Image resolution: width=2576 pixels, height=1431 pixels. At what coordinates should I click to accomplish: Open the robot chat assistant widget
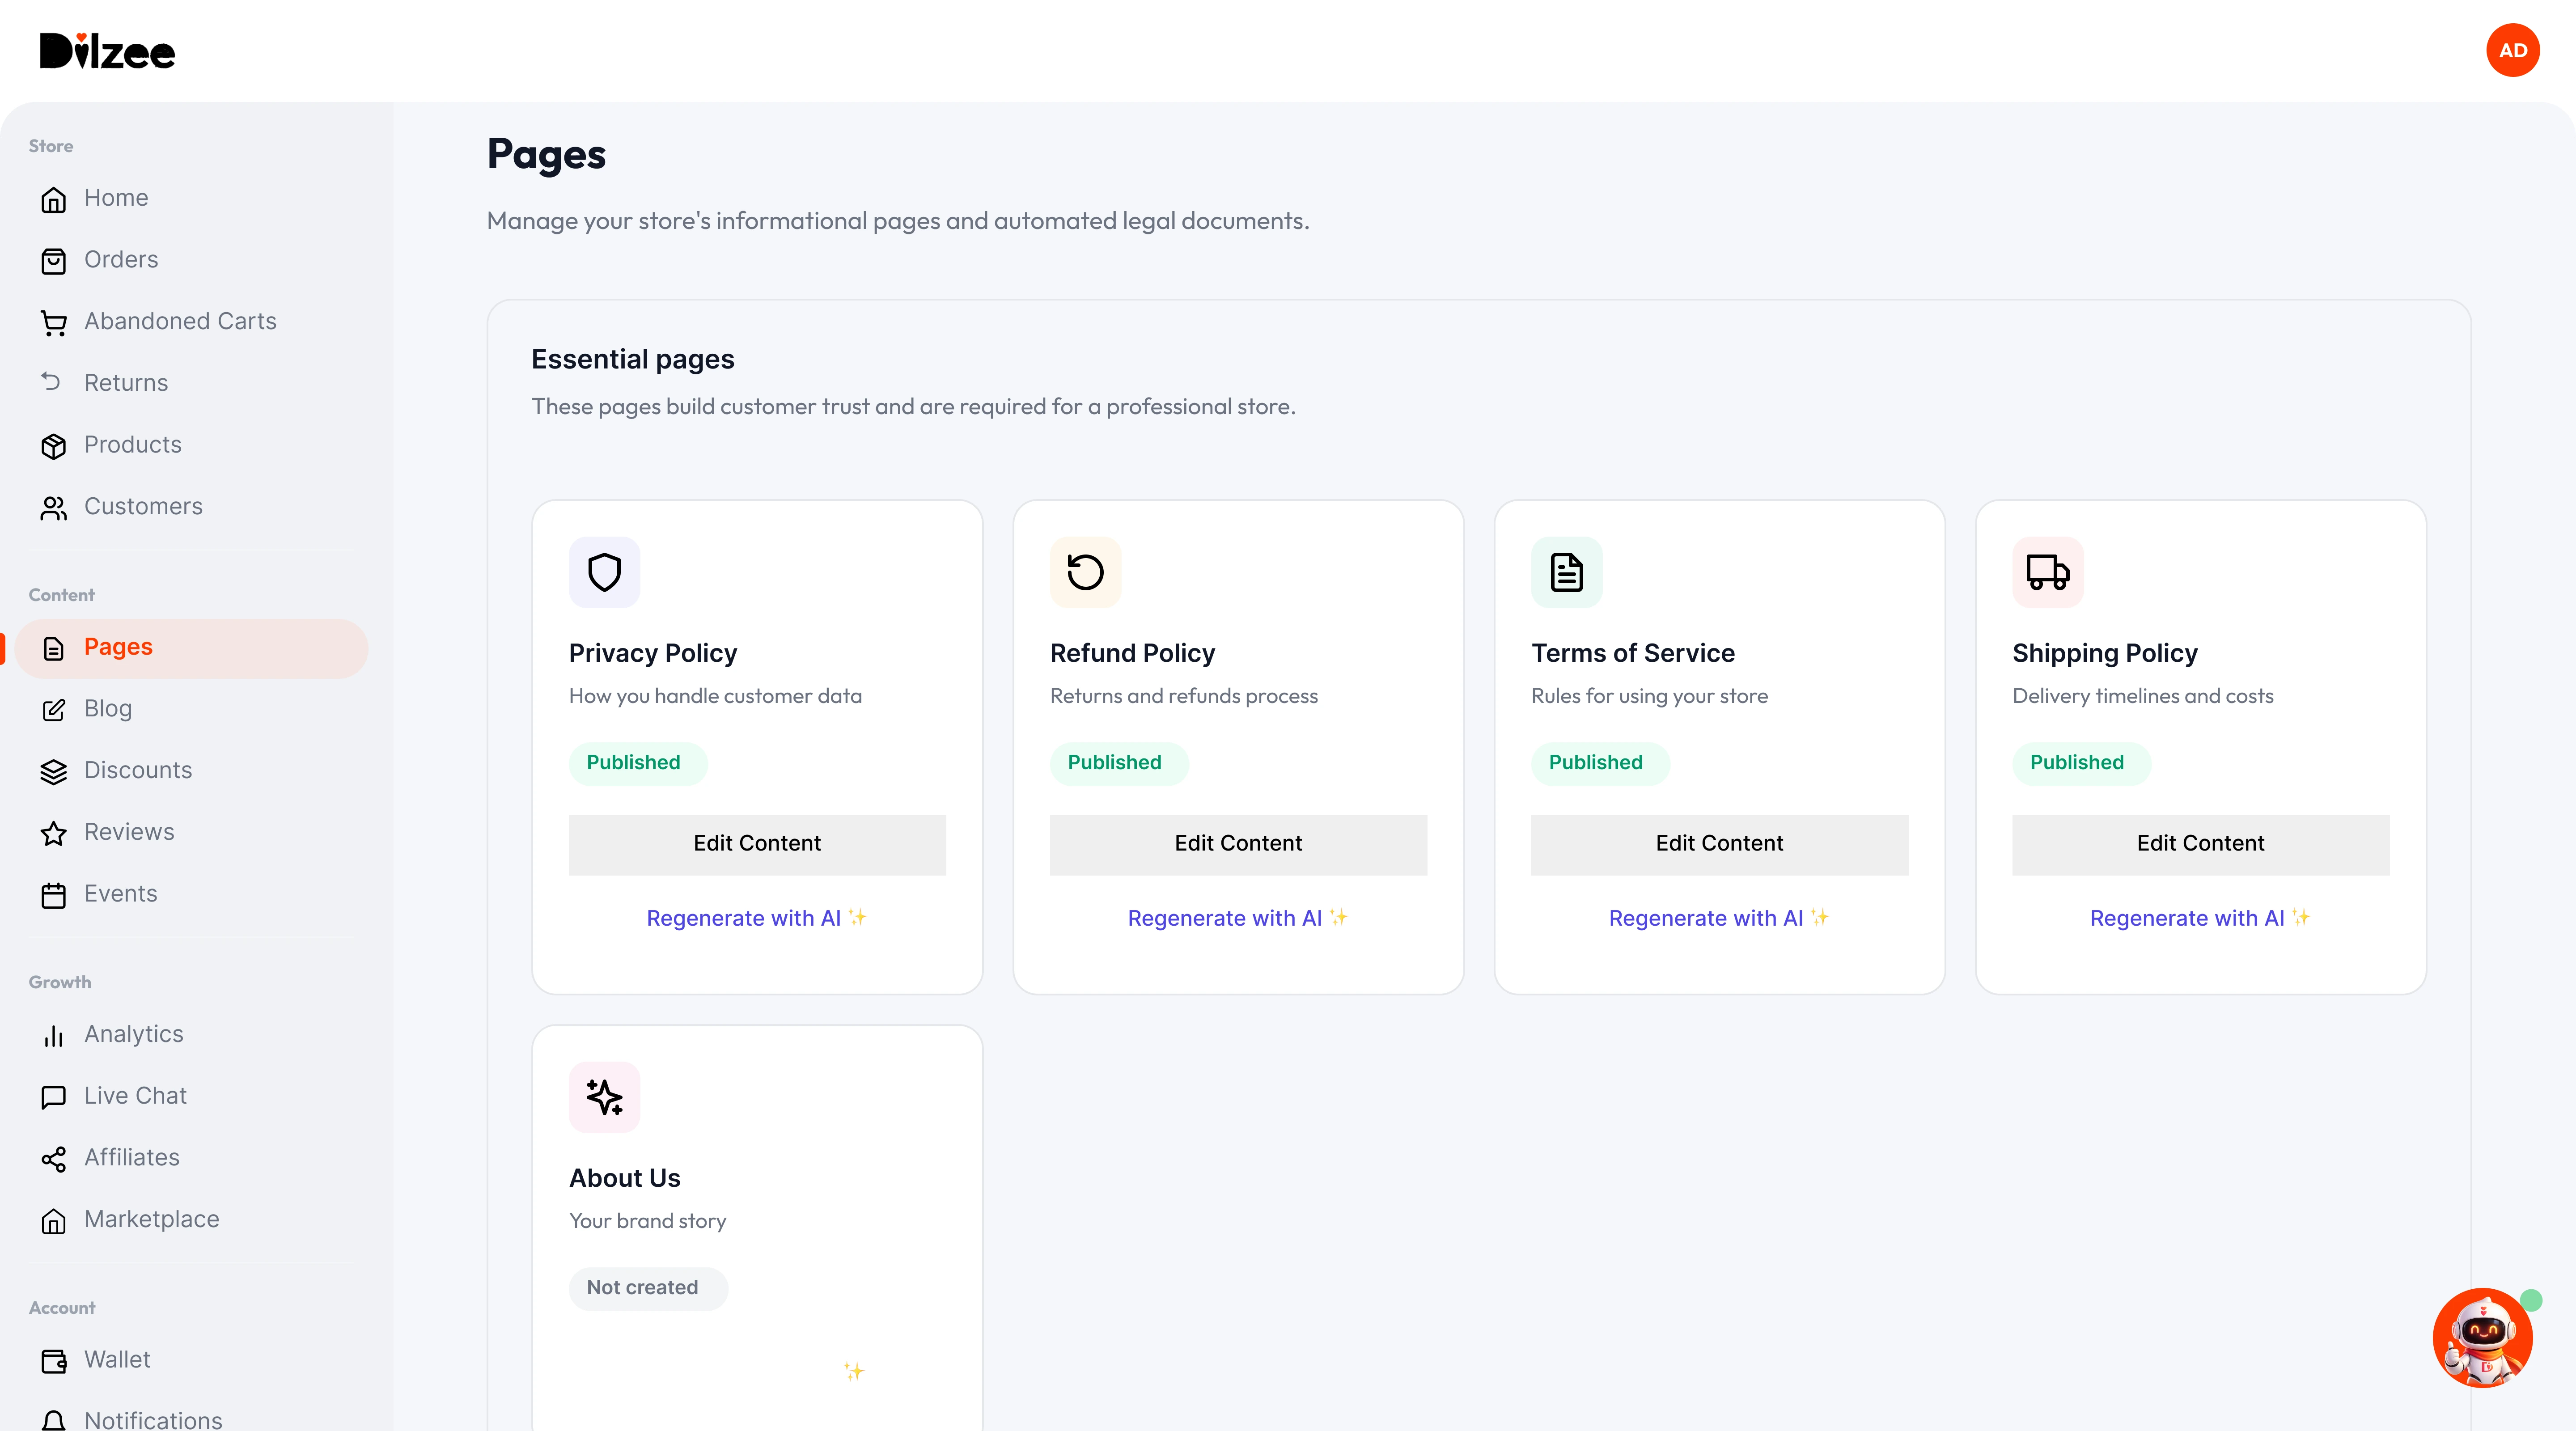tap(2482, 1337)
